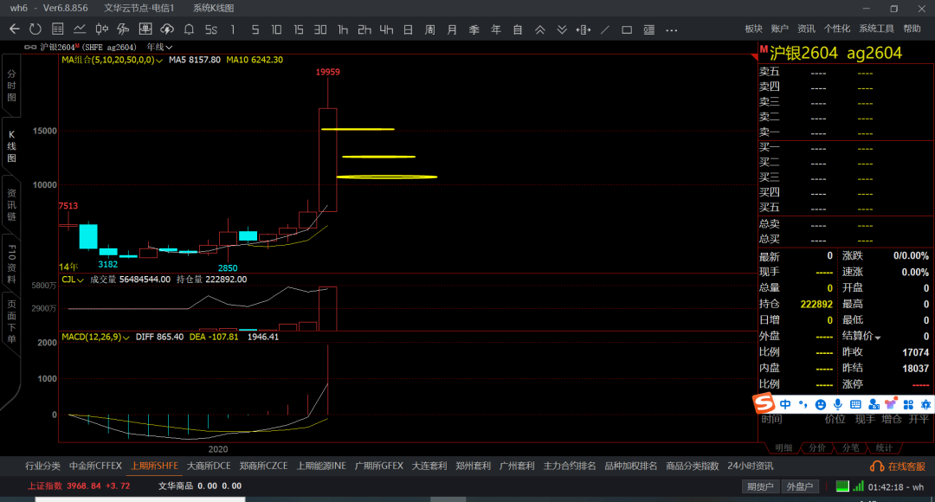The image size is (935, 502).
Task: Switch to the previous contract (double up arrows)
Action: pyautogui.click(x=539, y=29)
